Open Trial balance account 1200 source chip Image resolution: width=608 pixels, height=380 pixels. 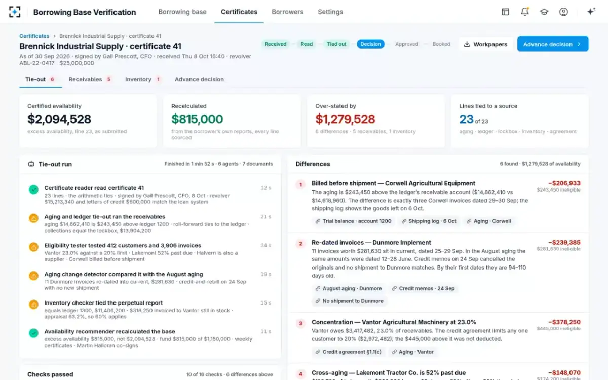point(353,221)
